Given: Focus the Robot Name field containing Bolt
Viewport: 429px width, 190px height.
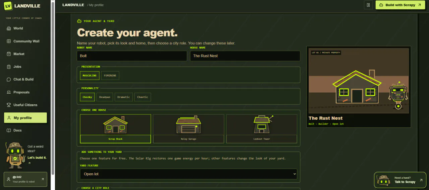Looking at the screenshot, I should point(132,56).
